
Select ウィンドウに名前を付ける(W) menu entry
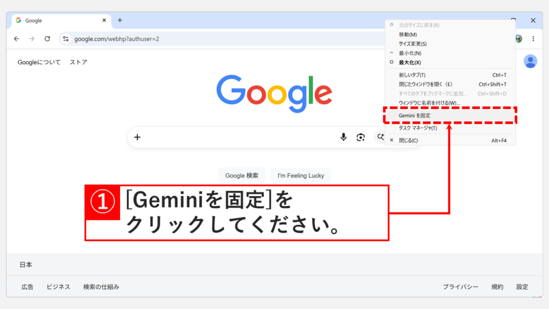pos(450,103)
